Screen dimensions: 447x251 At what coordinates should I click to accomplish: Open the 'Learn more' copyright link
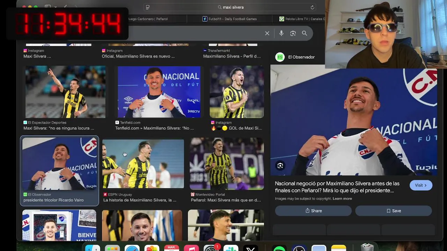tap(342, 198)
